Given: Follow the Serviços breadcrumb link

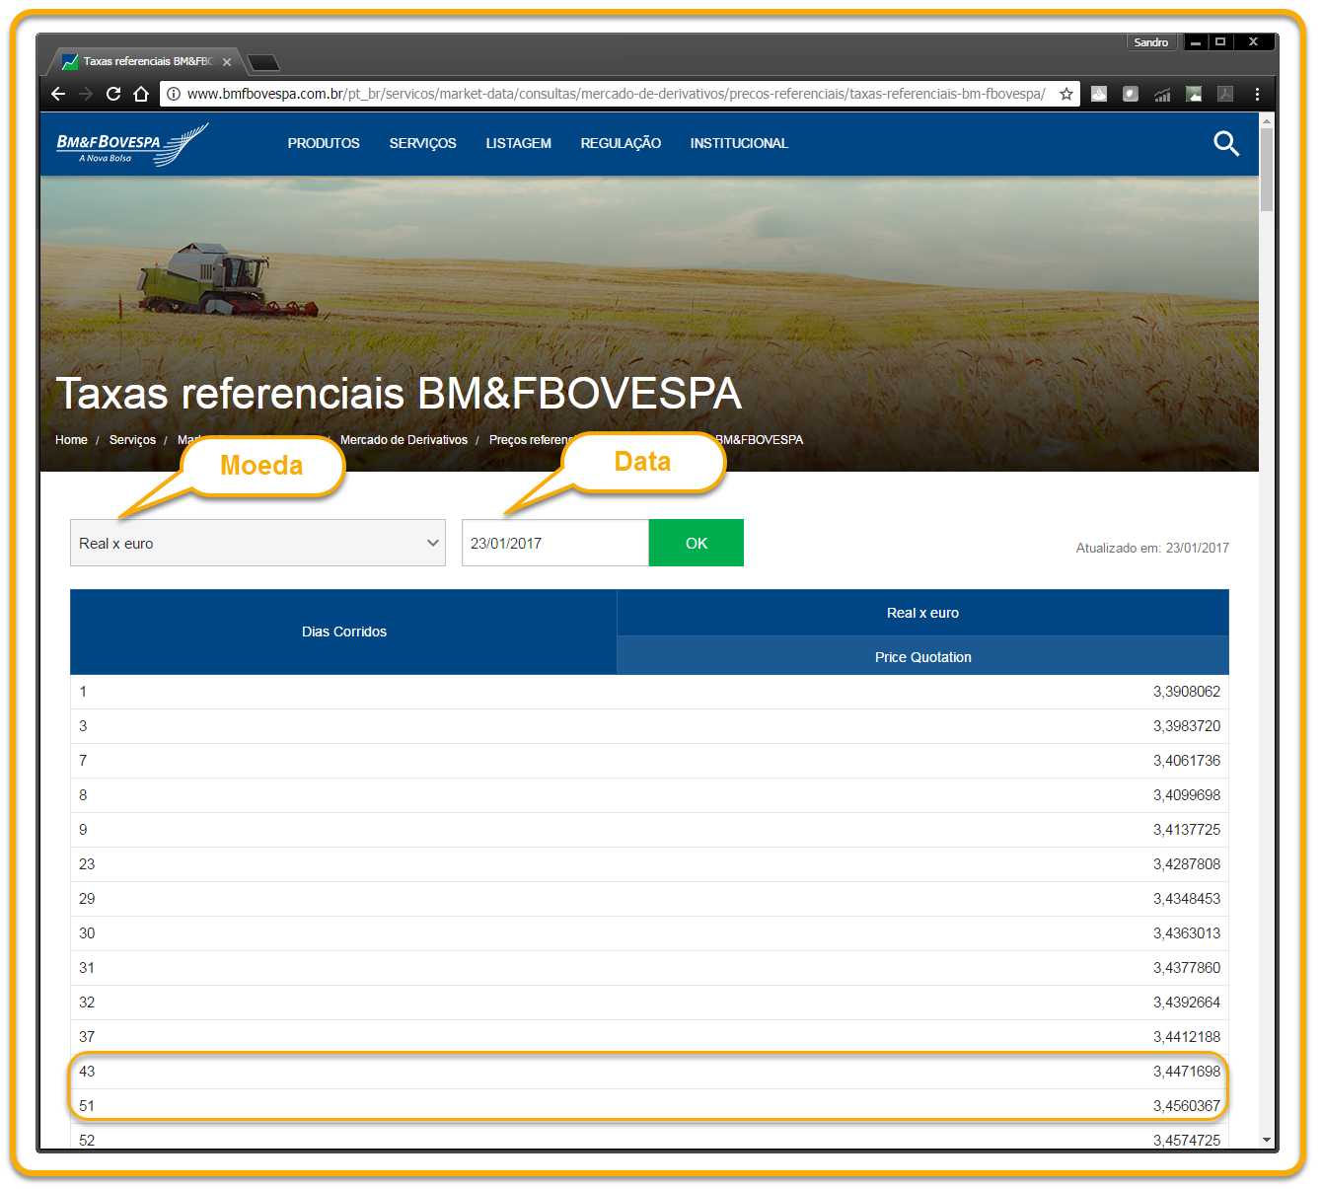Looking at the screenshot, I should coord(132,440).
